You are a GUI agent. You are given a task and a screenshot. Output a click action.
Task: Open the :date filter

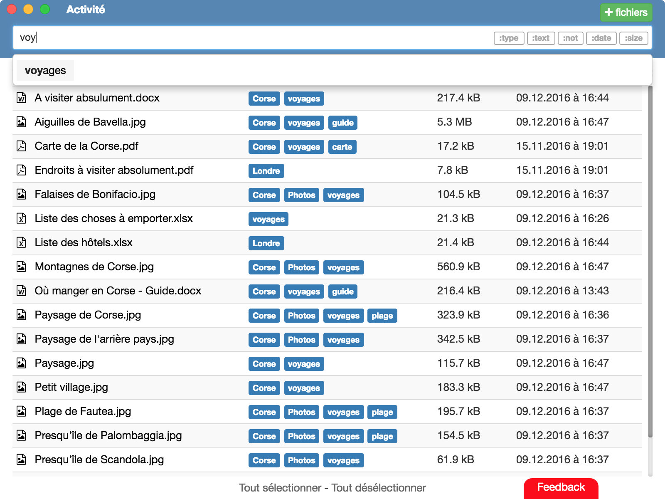601,38
